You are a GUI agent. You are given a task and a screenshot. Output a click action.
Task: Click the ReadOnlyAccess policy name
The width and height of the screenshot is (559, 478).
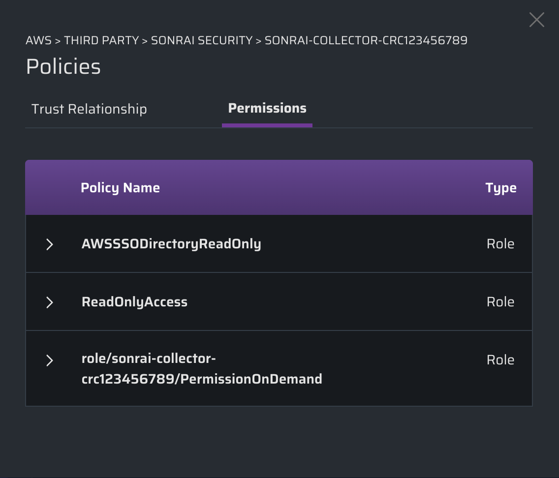coord(134,302)
